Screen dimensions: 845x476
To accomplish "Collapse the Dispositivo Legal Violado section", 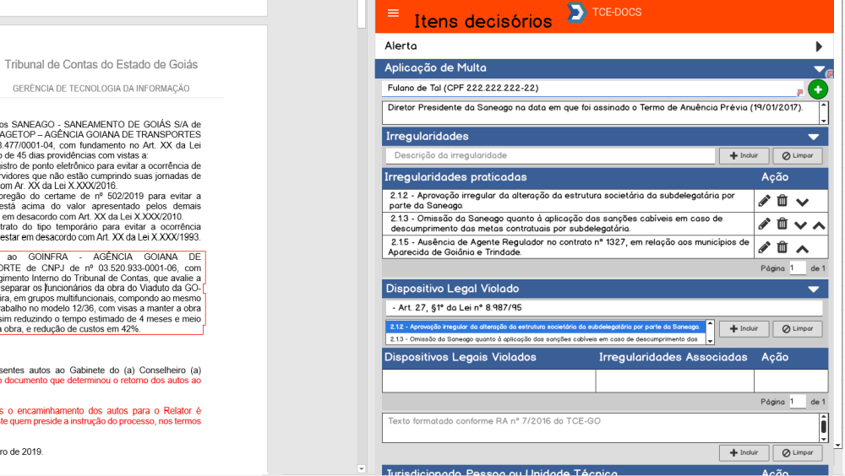I will 813,289.
